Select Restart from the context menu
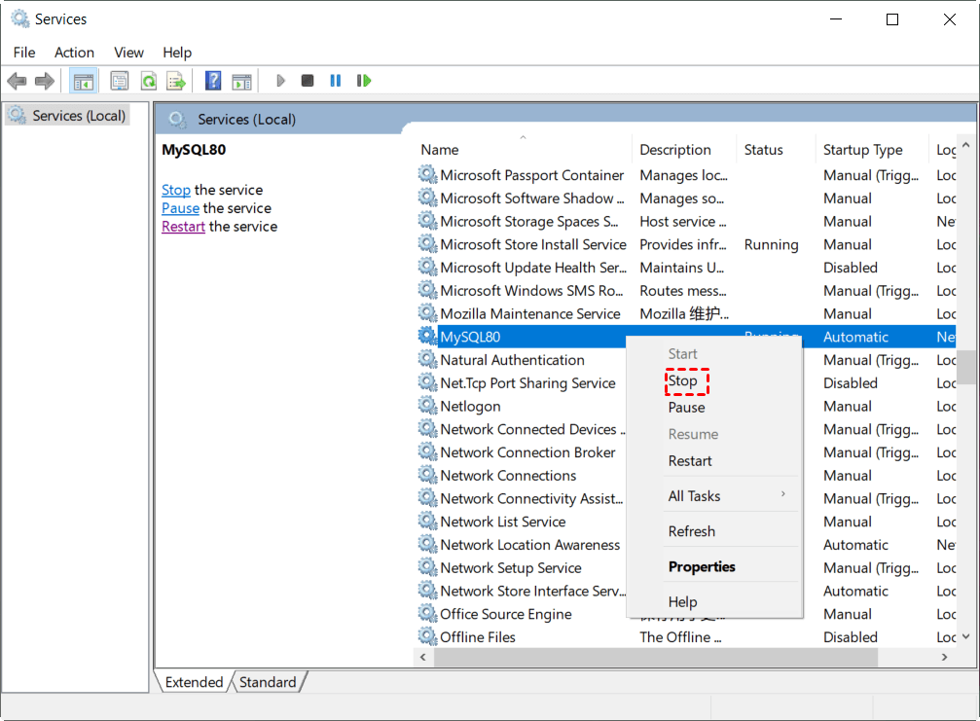980x721 pixels. 690,461
